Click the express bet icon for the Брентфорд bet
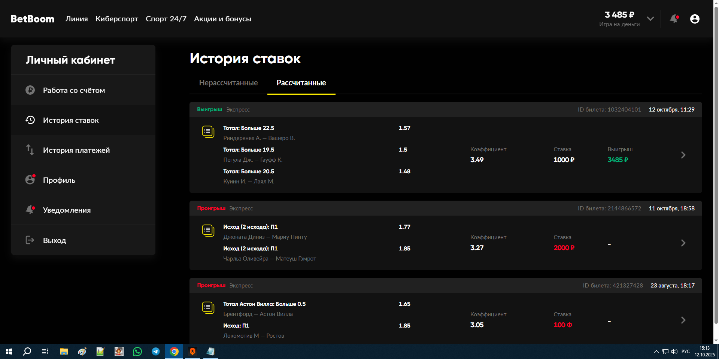Screen dimensions: 719x359 point(208,307)
